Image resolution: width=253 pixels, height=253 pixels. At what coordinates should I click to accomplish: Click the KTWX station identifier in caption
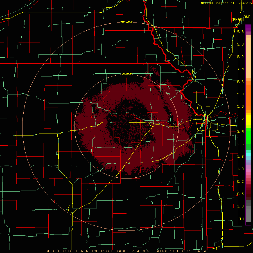coord(162,251)
